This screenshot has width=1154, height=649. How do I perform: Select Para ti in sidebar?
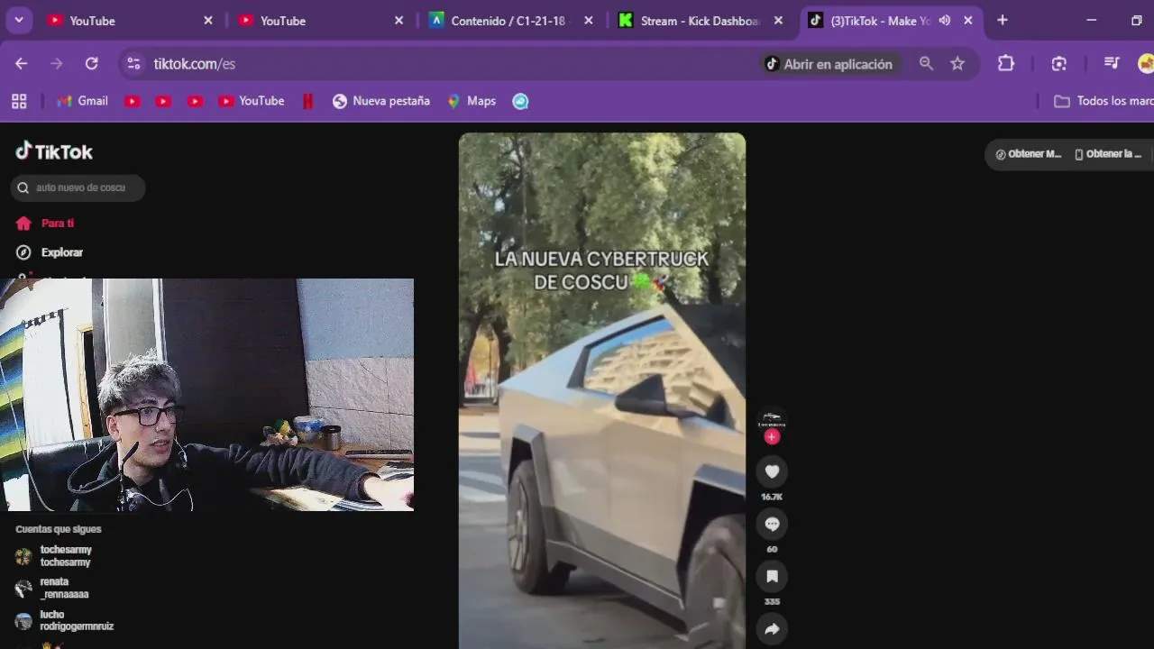(45, 224)
